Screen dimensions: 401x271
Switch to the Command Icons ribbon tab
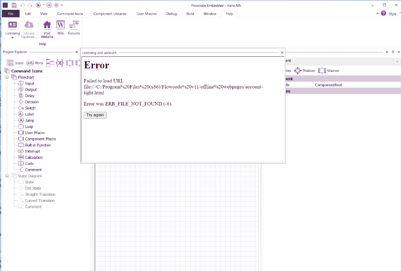70,14
